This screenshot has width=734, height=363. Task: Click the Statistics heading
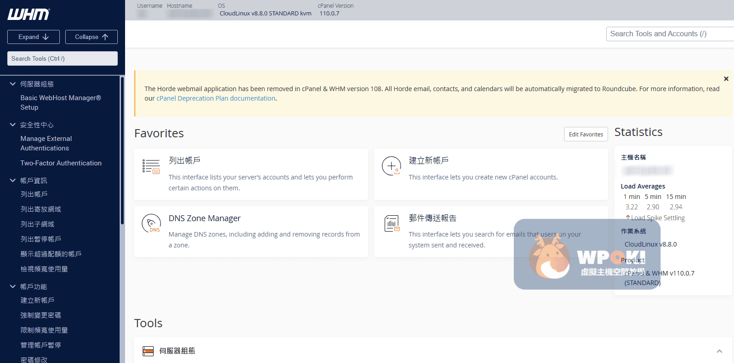click(x=638, y=132)
